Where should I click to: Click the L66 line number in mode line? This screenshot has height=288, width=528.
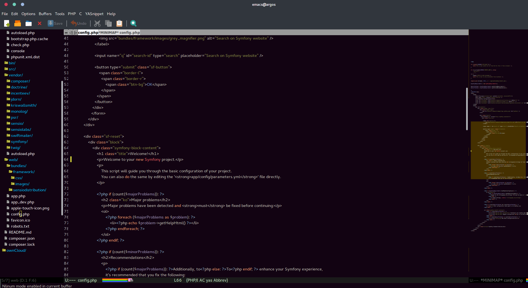pos(178,280)
